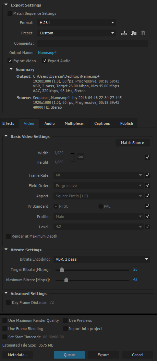This screenshot has height=361, width=157.
Task: Click the Queue button
Action: [69, 355]
